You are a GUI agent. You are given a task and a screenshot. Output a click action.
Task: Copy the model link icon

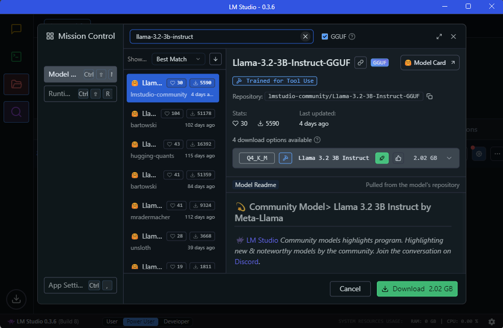point(361,62)
